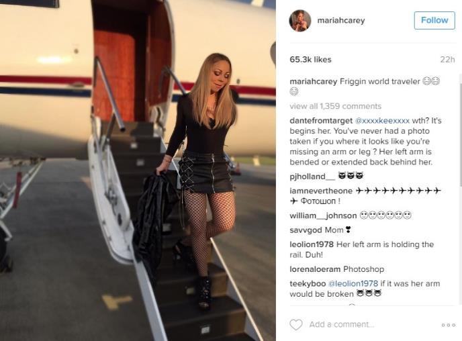Click the heart like icon
Screen dimensions: 462x341
[296, 324]
